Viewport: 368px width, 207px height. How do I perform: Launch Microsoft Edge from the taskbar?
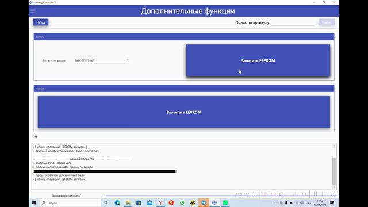[x=117, y=203]
